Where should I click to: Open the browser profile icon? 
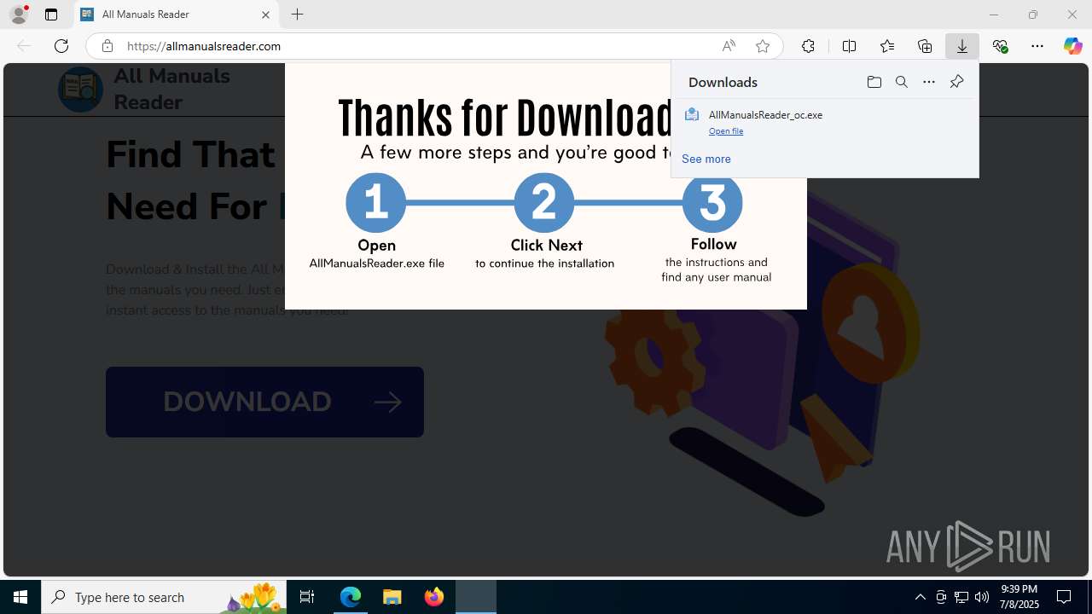pos(19,14)
